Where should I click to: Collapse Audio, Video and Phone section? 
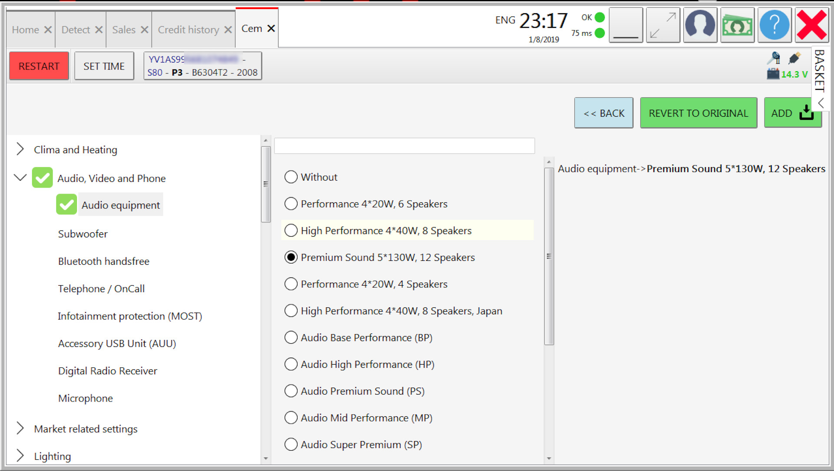(20, 178)
